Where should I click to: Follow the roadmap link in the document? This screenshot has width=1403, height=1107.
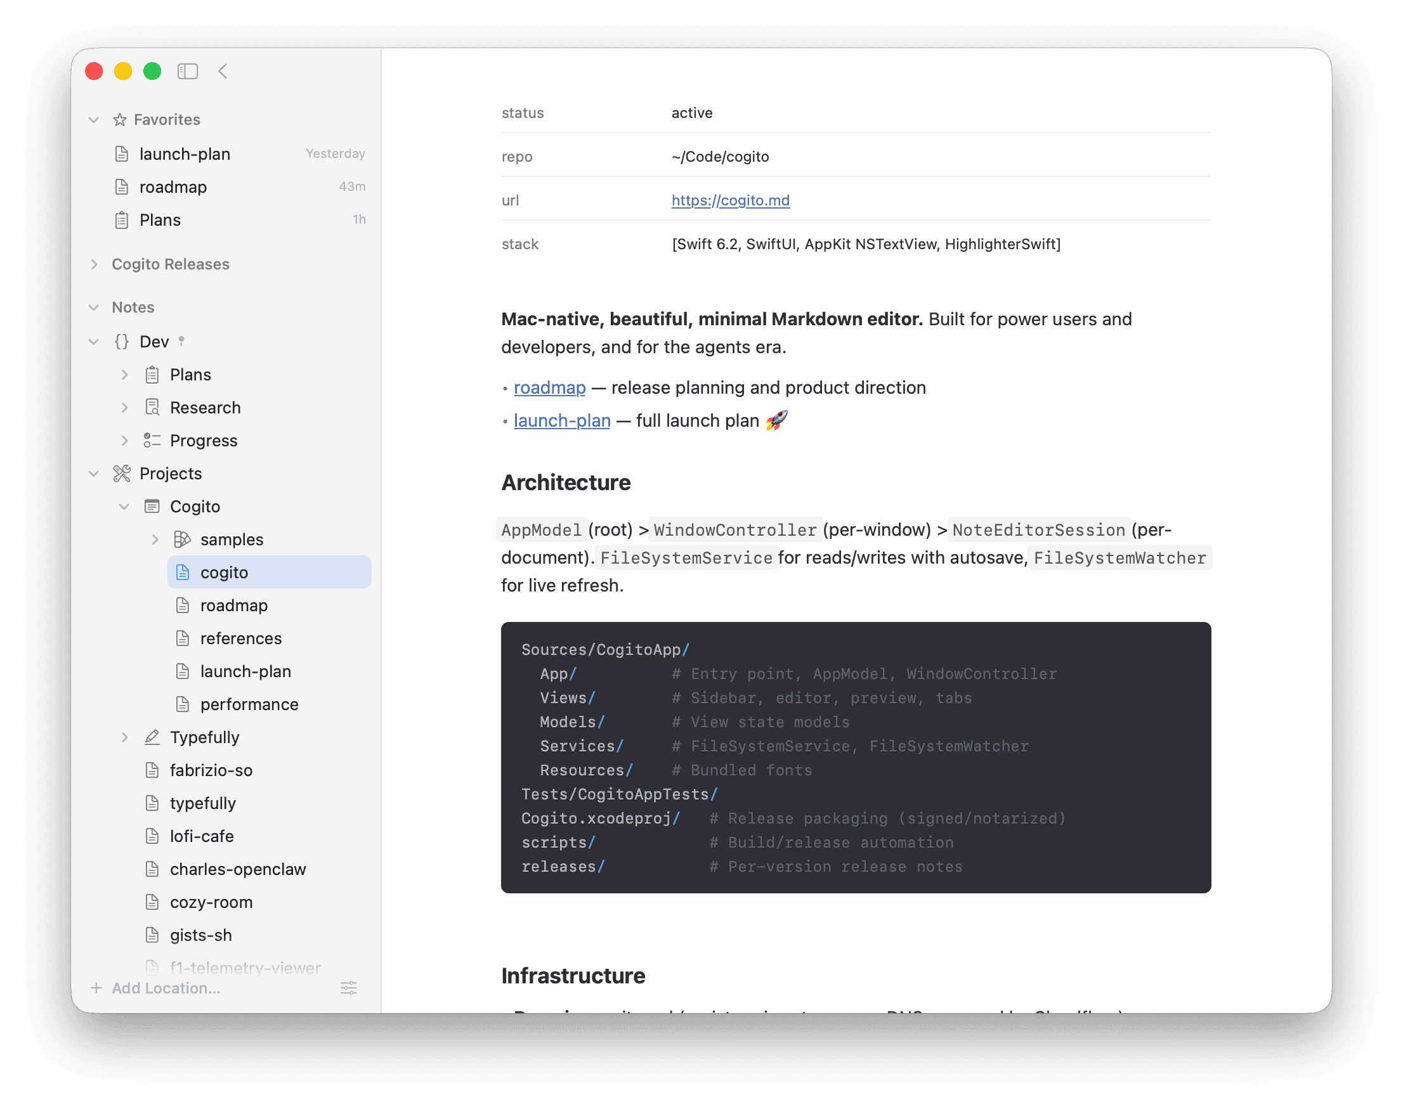pos(551,388)
